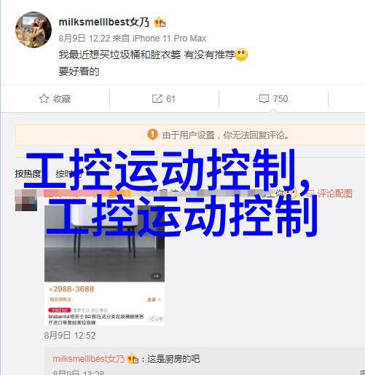Click the repost icon showing 61

click(157, 98)
